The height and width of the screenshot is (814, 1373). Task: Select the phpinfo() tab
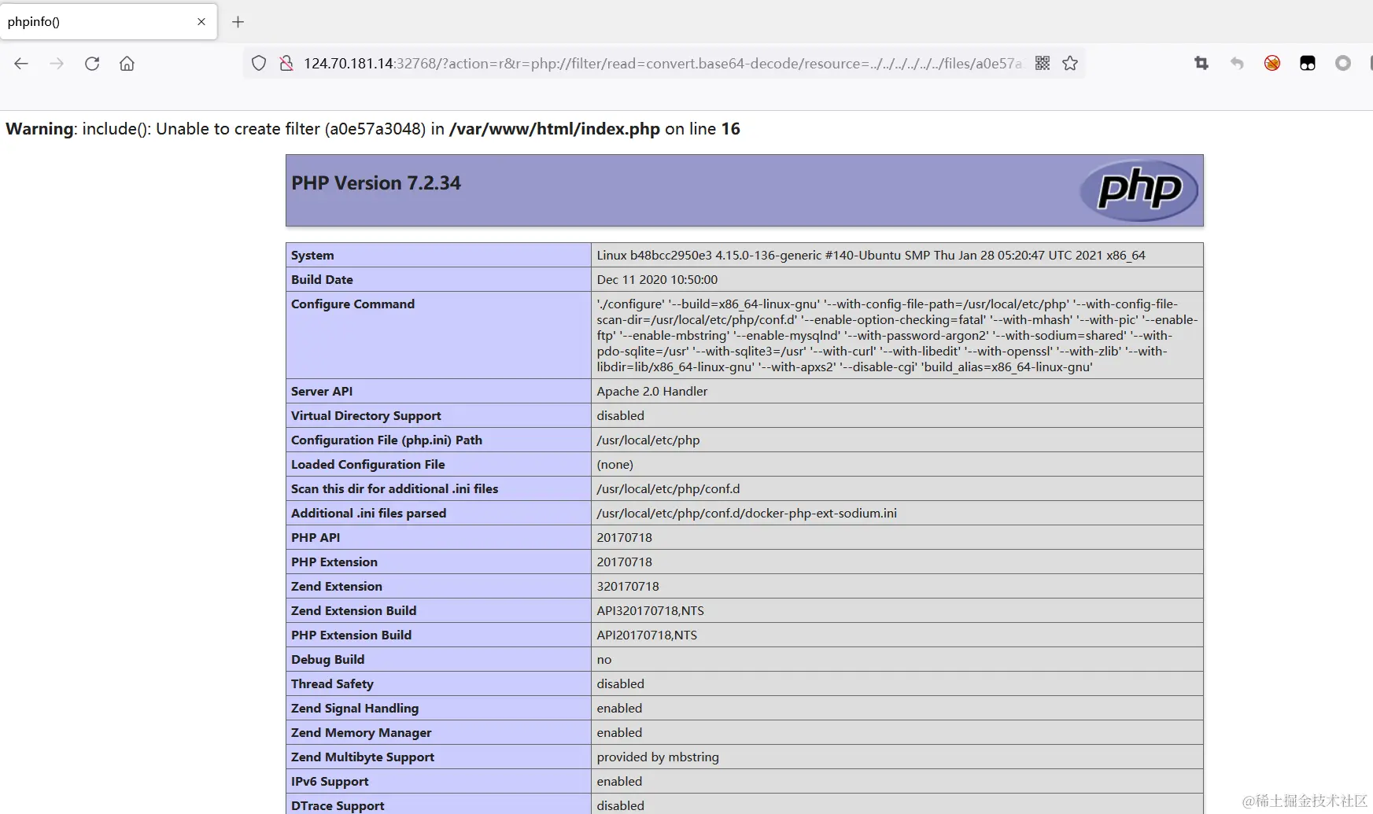pyautogui.click(x=109, y=22)
